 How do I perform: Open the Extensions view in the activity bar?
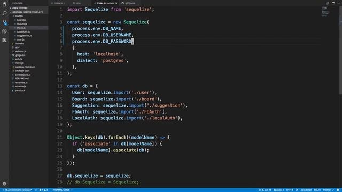pos(4,40)
